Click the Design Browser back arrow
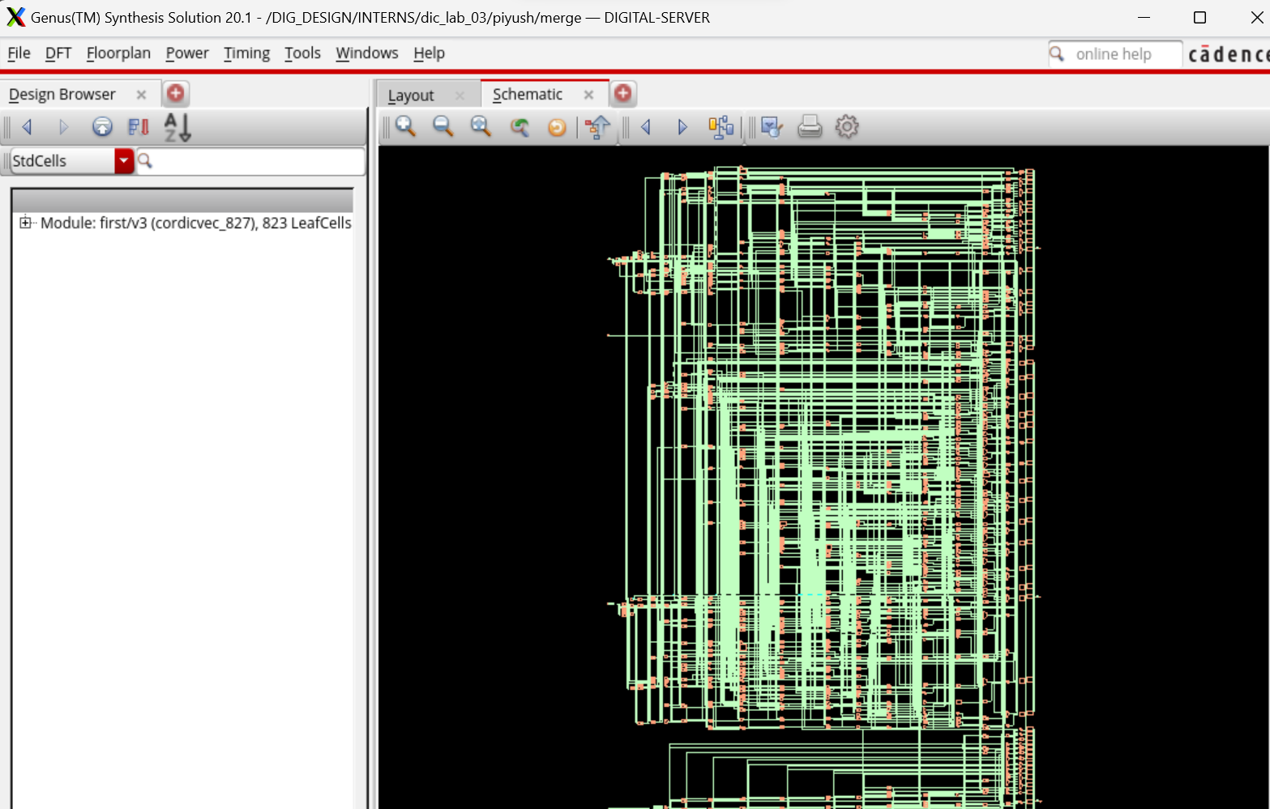Screen dimensions: 1270x809 (27, 126)
